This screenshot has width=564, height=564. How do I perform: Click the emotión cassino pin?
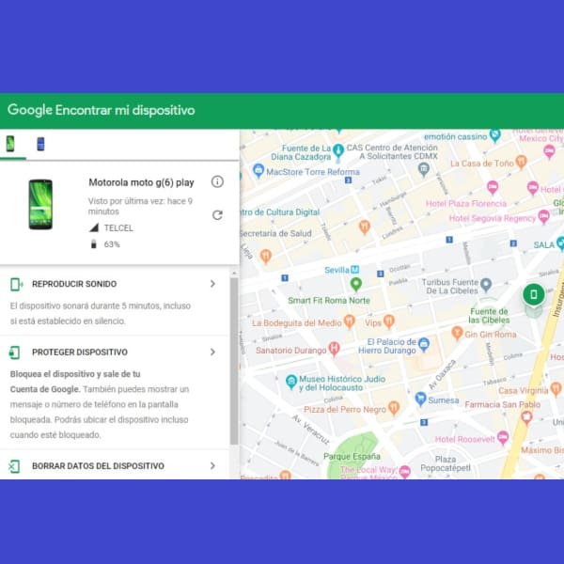(x=495, y=135)
